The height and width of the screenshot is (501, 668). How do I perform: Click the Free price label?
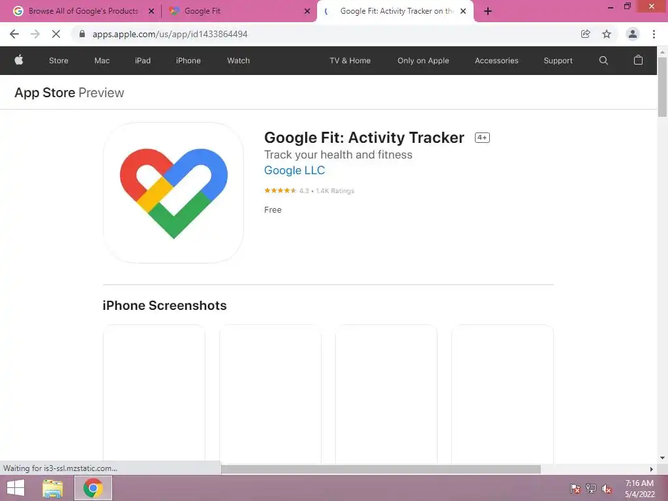click(273, 209)
